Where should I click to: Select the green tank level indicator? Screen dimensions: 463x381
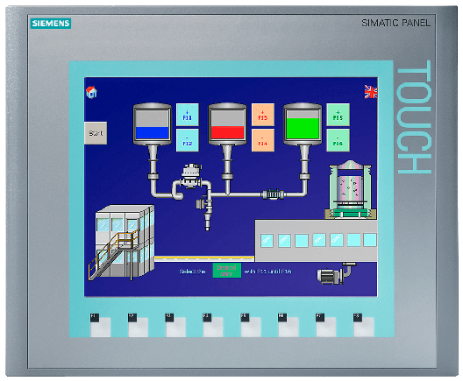coord(303,124)
